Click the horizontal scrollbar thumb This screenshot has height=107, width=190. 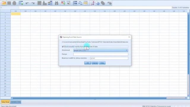click(x=90, y=98)
